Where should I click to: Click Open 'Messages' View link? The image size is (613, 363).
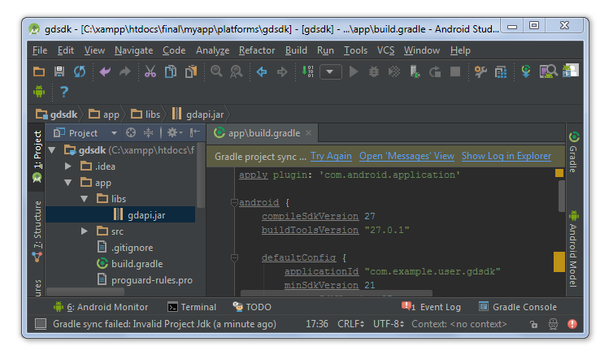pyautogui.click(x=406, y=156)
